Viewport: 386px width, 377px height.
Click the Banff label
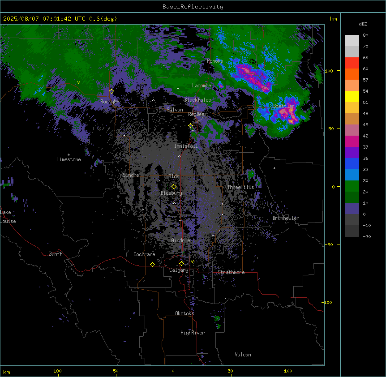[x=56, y=254]
